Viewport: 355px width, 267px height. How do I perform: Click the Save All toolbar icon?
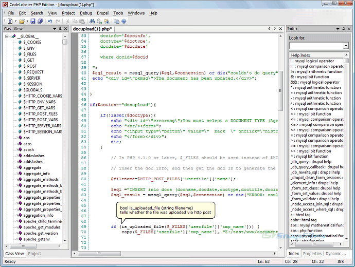coord(40,21)
